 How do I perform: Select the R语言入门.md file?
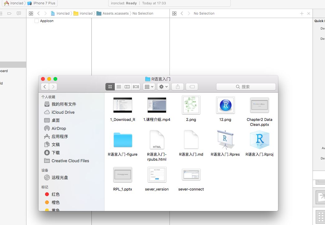pyautogui.click(x=191, y=140)
